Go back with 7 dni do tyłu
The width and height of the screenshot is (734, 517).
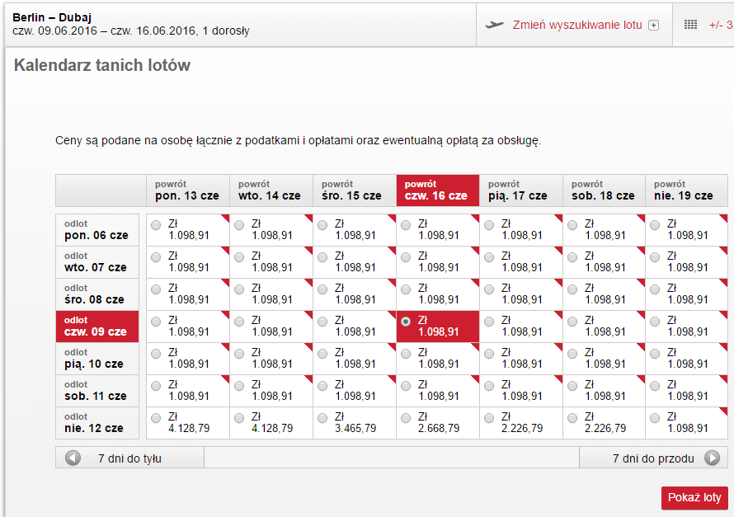(x=129, y=458)
